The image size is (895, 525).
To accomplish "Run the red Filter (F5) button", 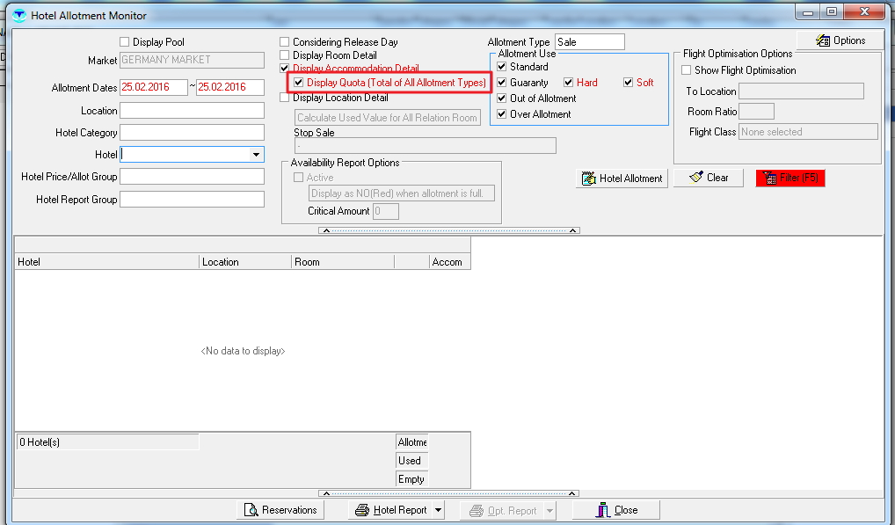I will [790, 178].
